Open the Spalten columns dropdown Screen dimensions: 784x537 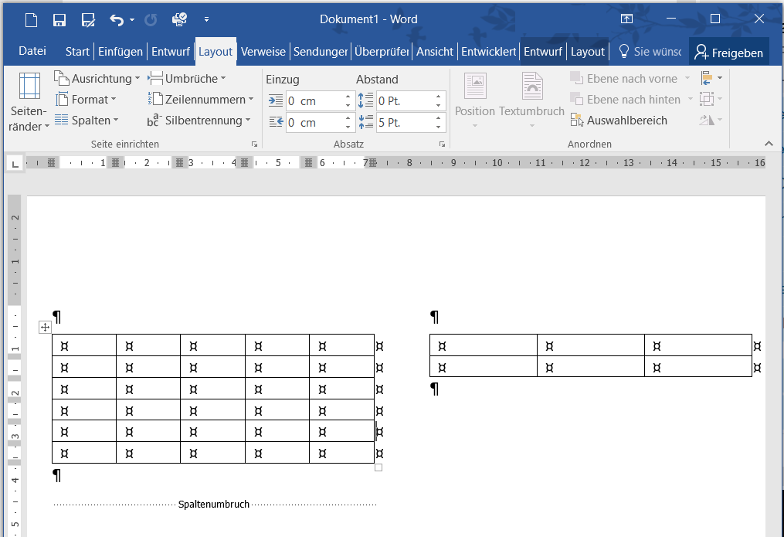(x=87, y=121)
